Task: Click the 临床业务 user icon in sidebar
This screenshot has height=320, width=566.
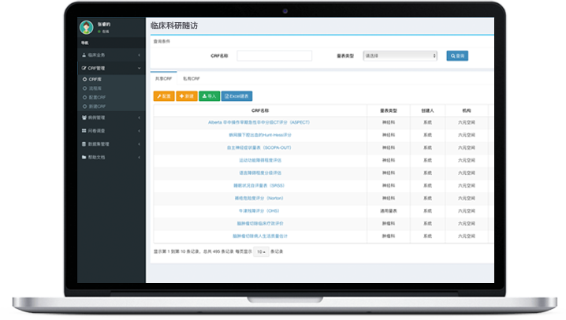Action: [84, 54]
